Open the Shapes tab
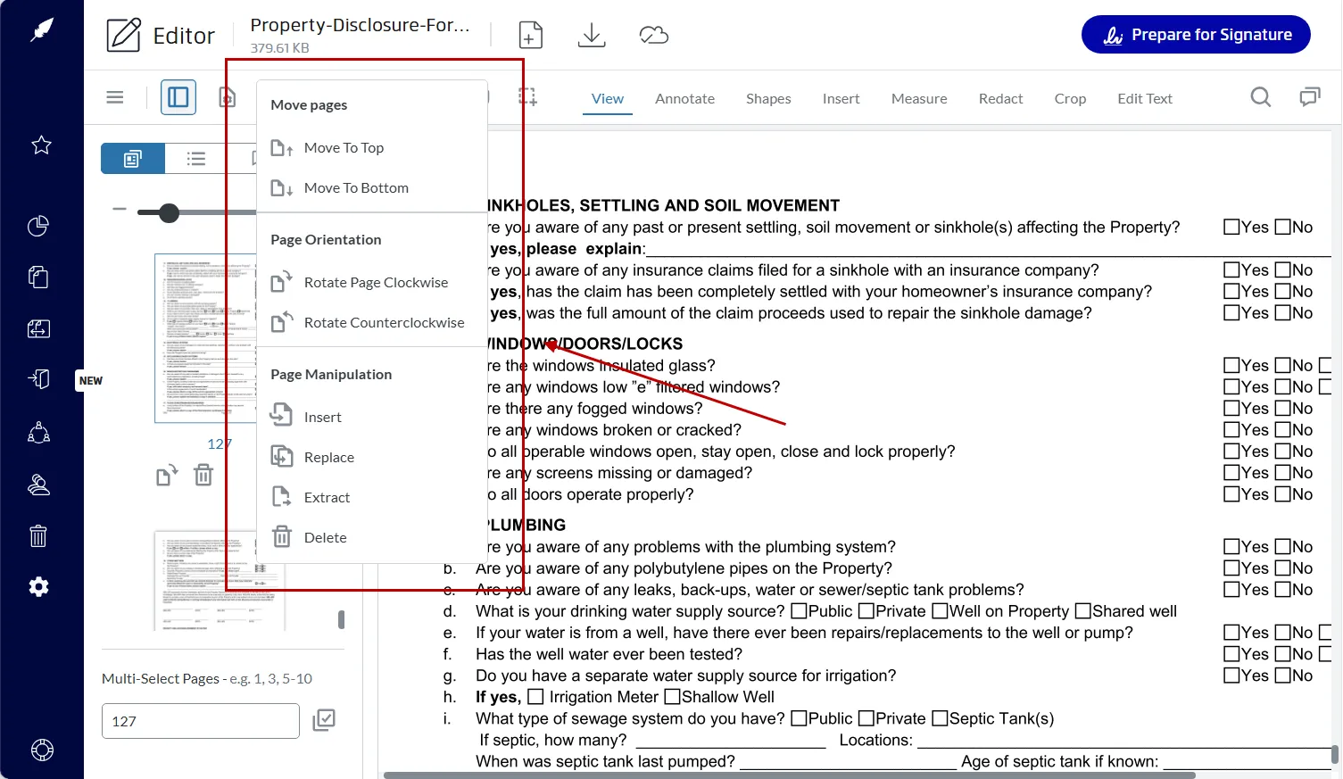 click(x=768, y=99)
